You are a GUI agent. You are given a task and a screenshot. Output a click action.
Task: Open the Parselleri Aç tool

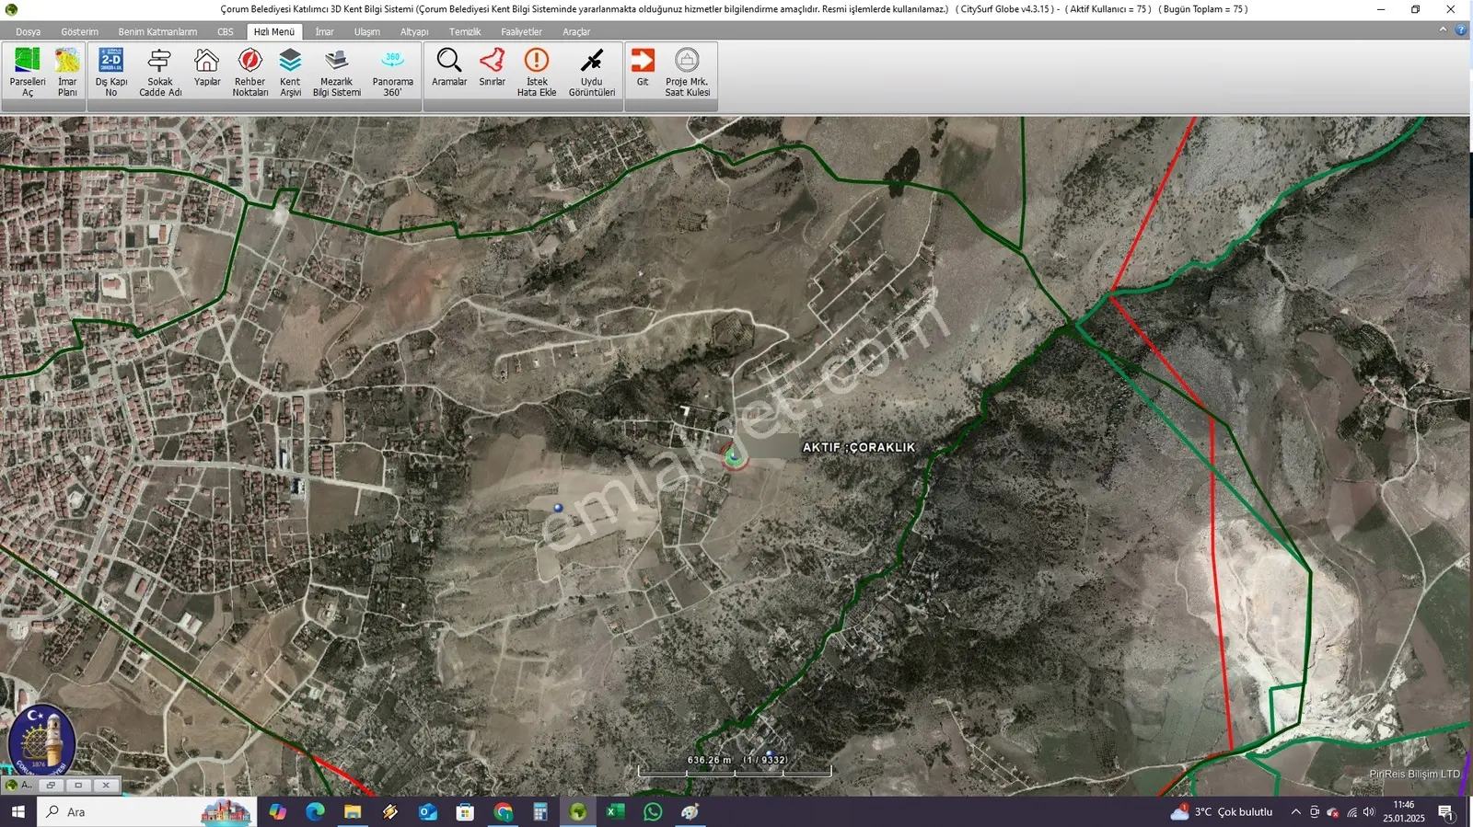click(x=28, y=73)
